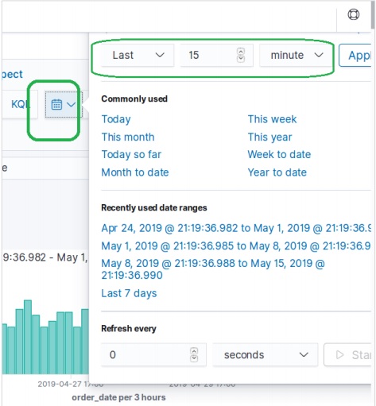Choose This year range
The image size is (376, 406).
(x=269, y=137)
